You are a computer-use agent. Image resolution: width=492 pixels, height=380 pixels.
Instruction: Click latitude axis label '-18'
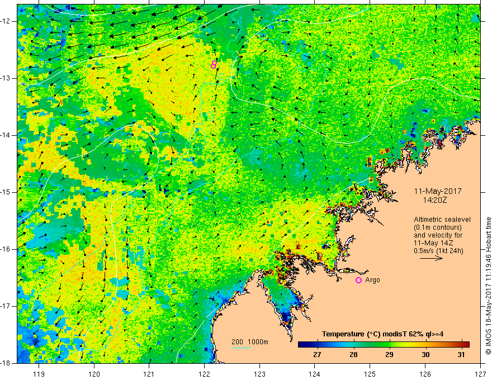coord(6,363)
